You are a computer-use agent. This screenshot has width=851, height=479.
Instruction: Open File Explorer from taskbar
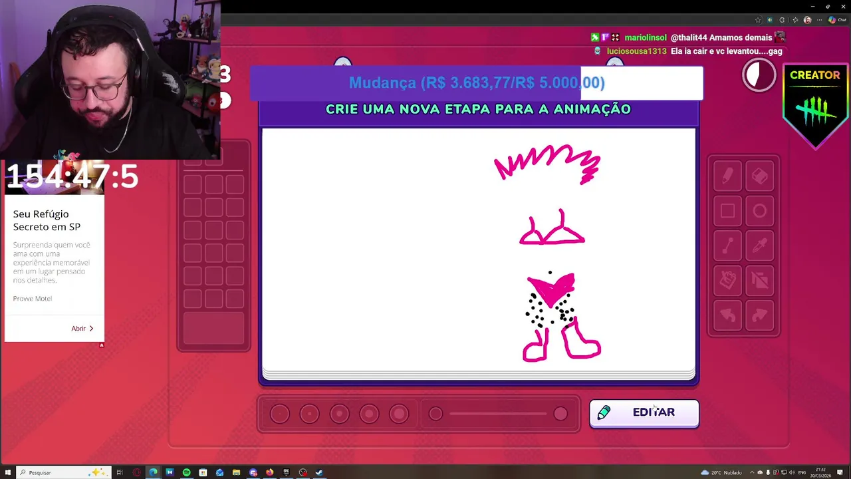[236, 472]
